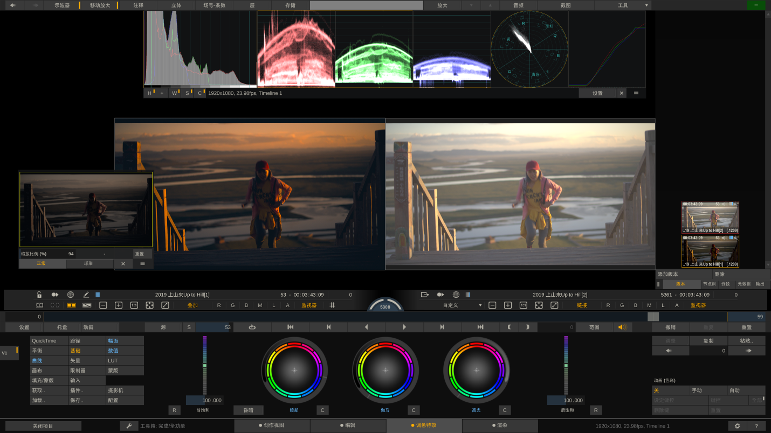
Task: Click the lock icon in left viewer bar
Action: [39, 295]
